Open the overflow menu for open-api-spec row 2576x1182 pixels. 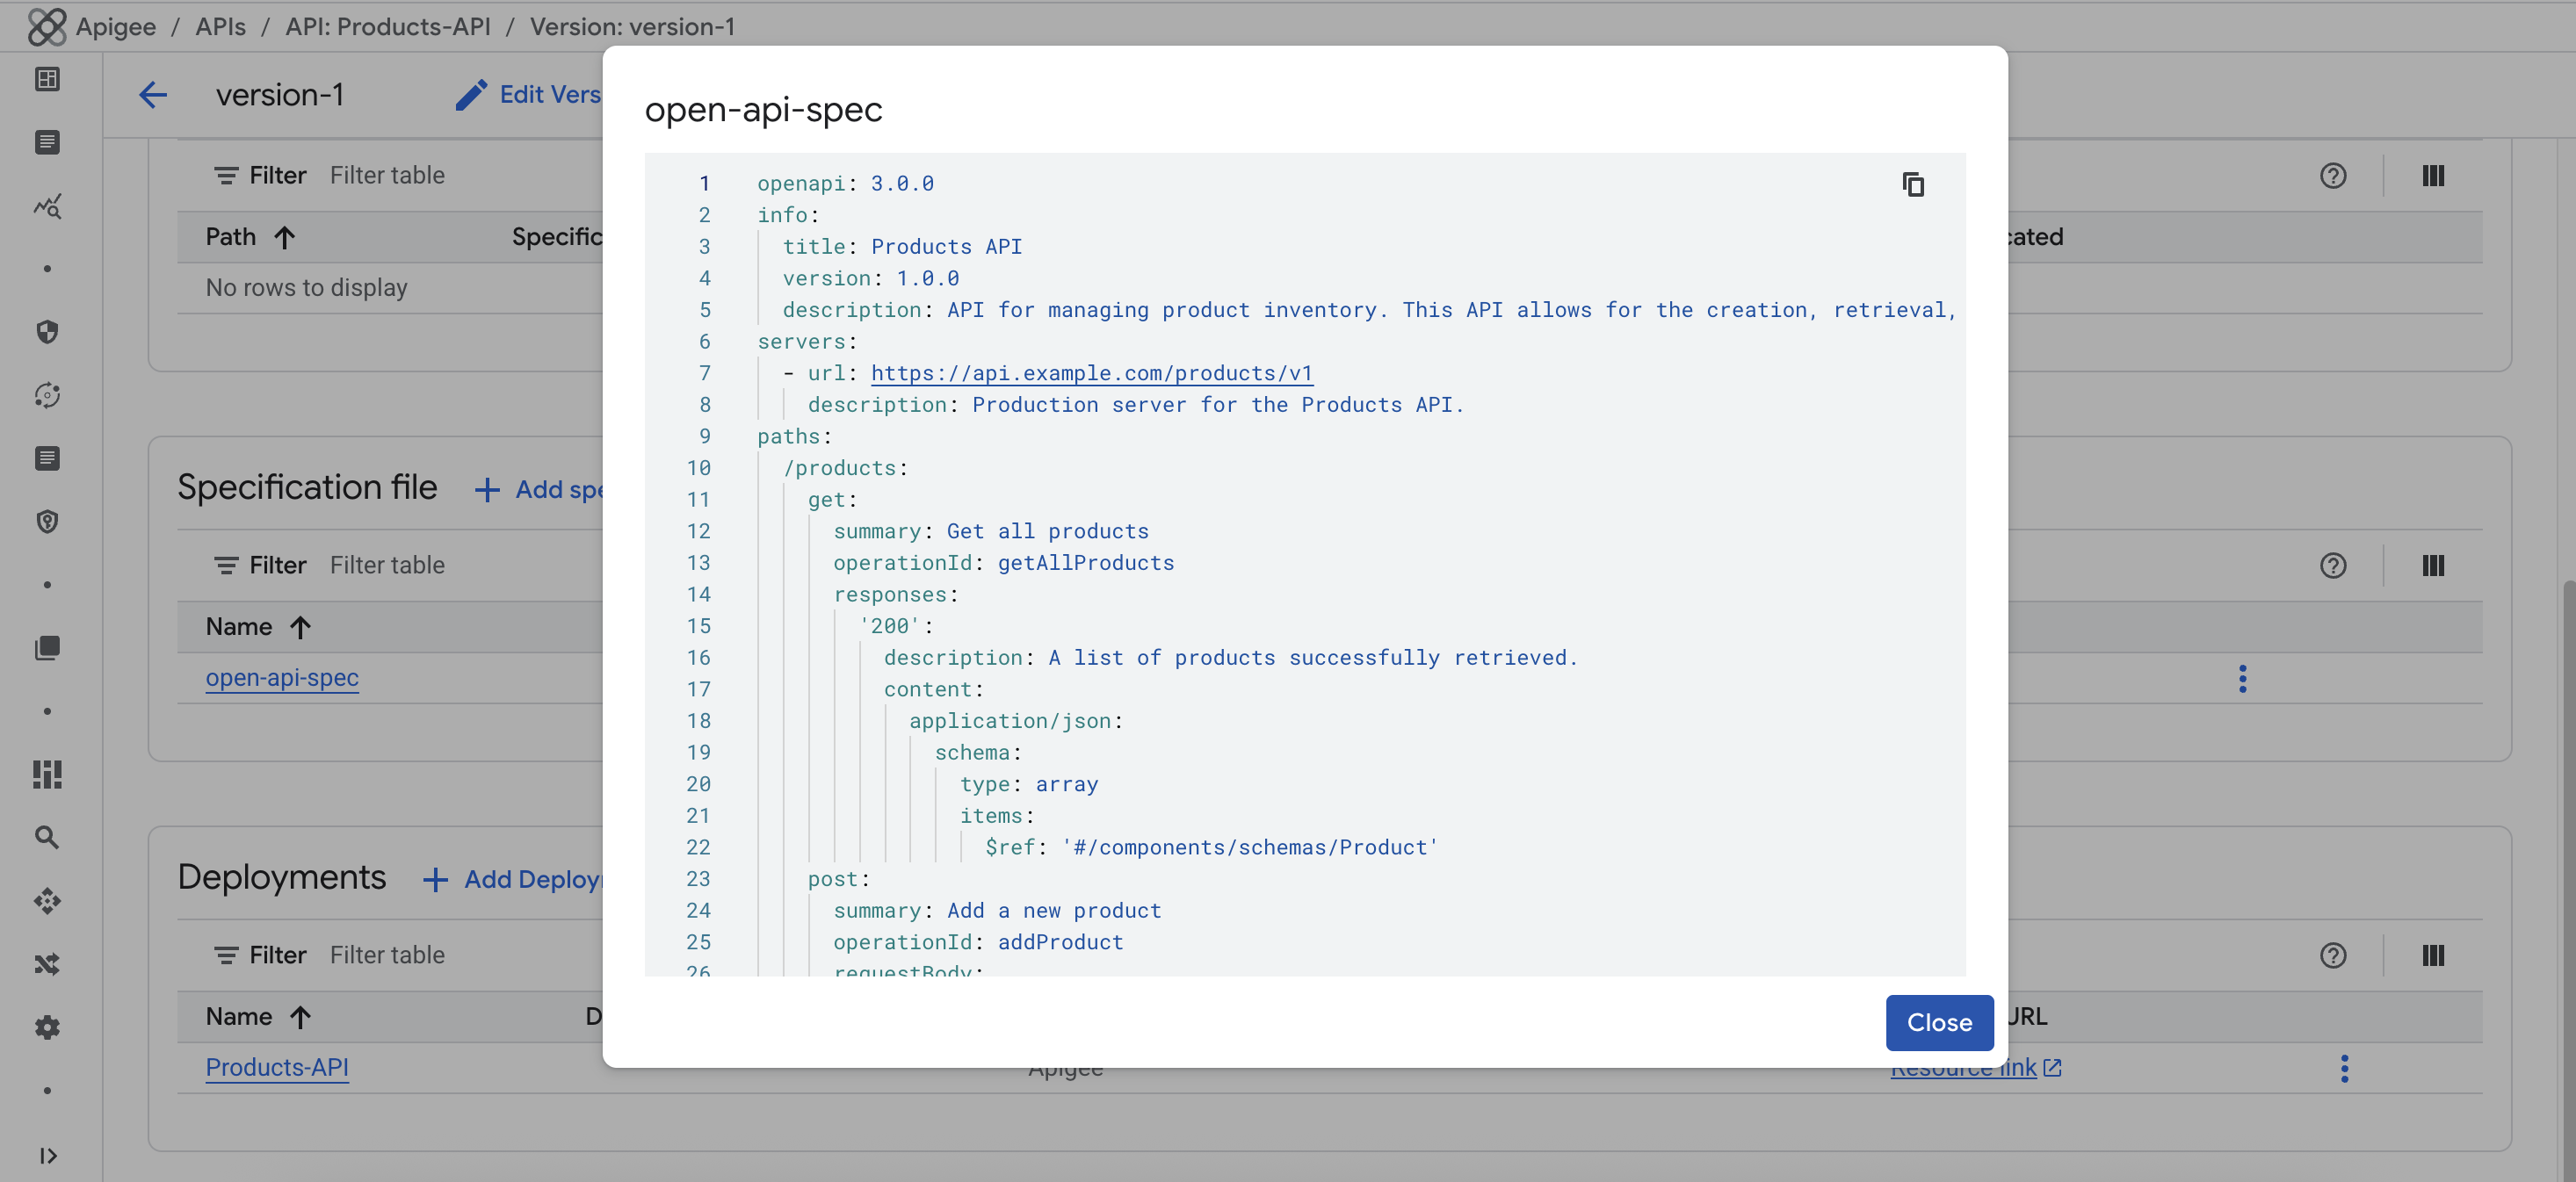2243,679
